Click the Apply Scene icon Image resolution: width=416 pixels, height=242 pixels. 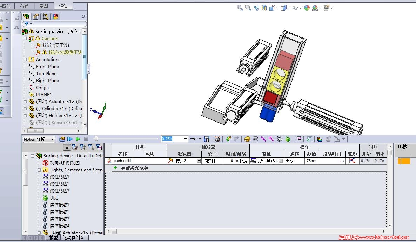tap(315, 8)
